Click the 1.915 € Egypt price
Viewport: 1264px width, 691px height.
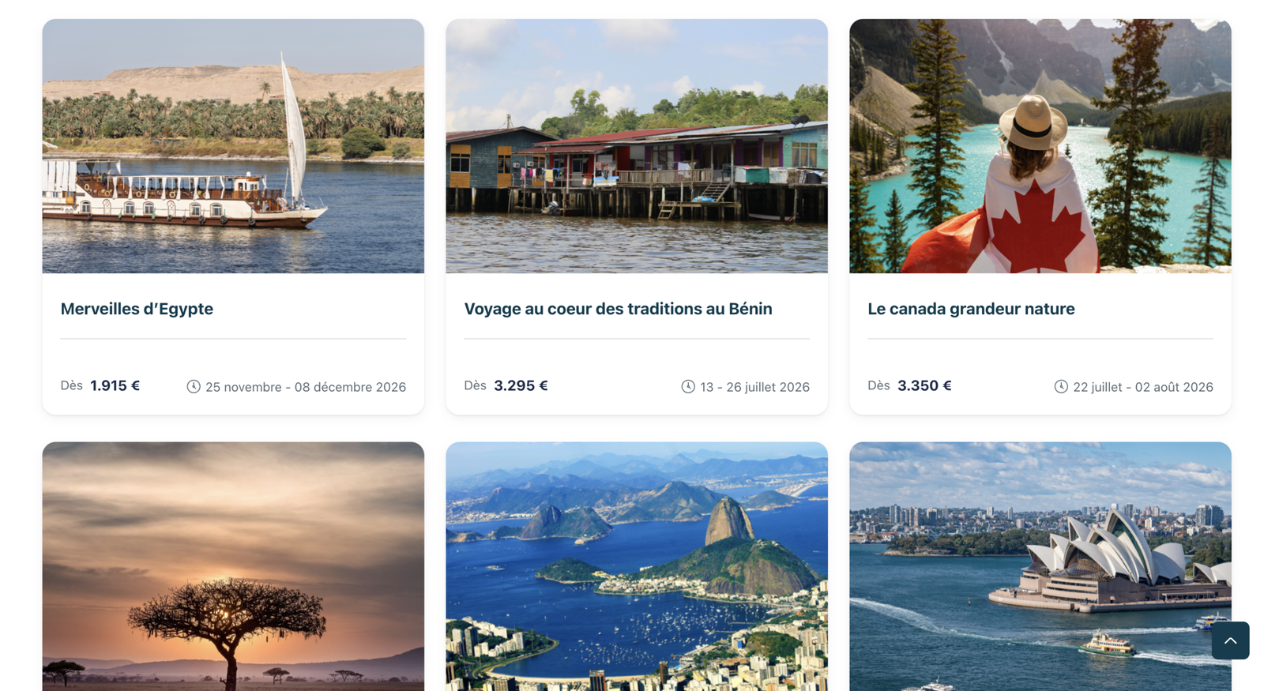(x=115, y=385)
